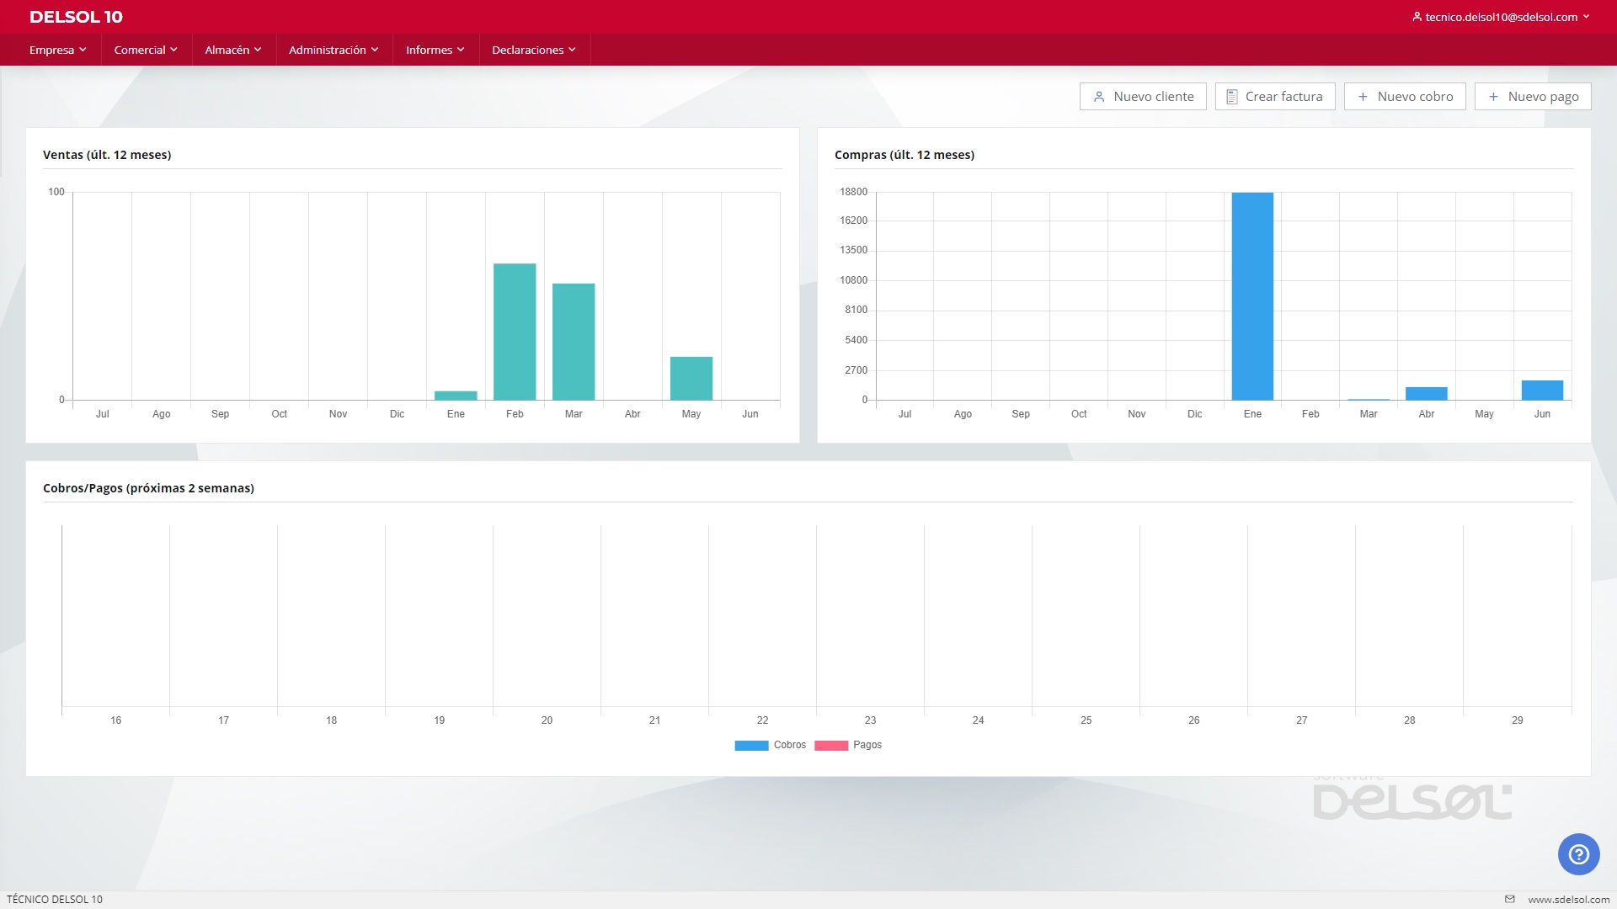Click the plus icon in Nuevo cobro
Viewport: 1617px width, 909px height.
tap(1363, 97)
